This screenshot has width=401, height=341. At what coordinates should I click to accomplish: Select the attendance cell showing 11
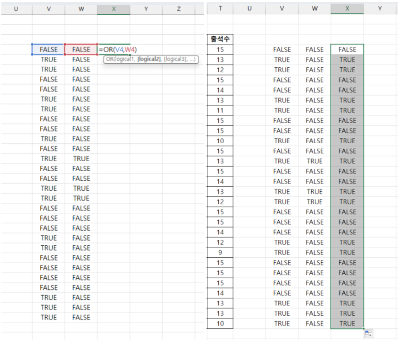coord(220,110)
